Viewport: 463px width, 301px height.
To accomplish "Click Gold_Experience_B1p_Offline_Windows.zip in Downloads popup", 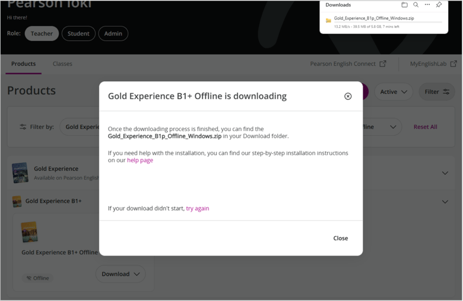I will click(374, 18).
